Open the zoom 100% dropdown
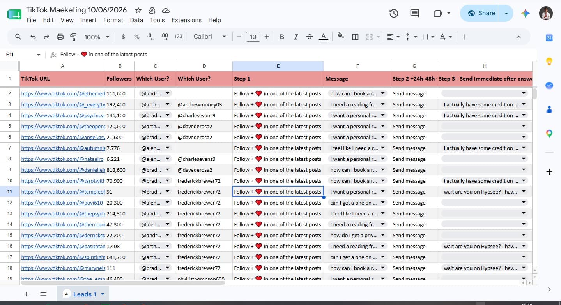Screen dimensions: 561x305 [97, 37]
